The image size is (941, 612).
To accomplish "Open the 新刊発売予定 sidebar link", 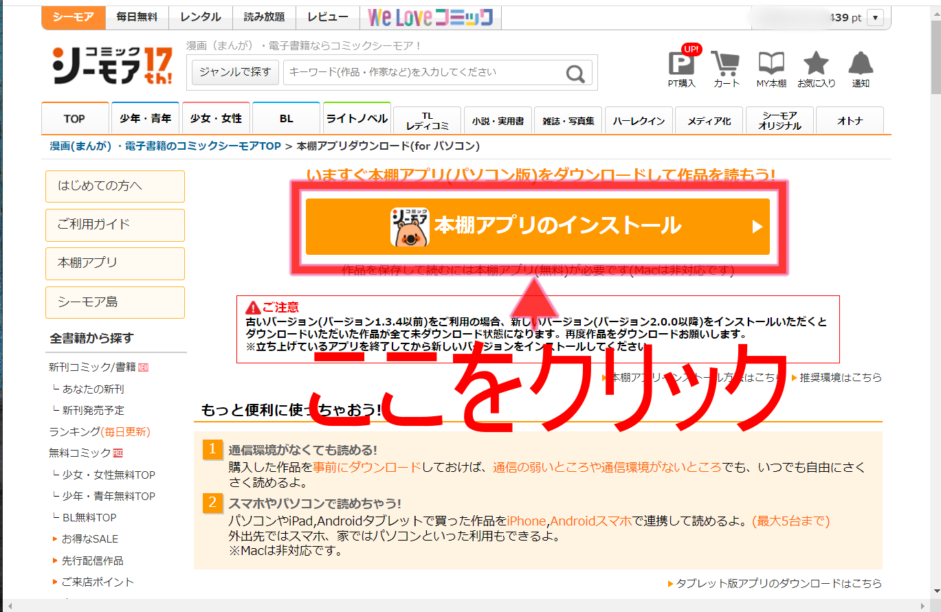I will coord(93,410).
